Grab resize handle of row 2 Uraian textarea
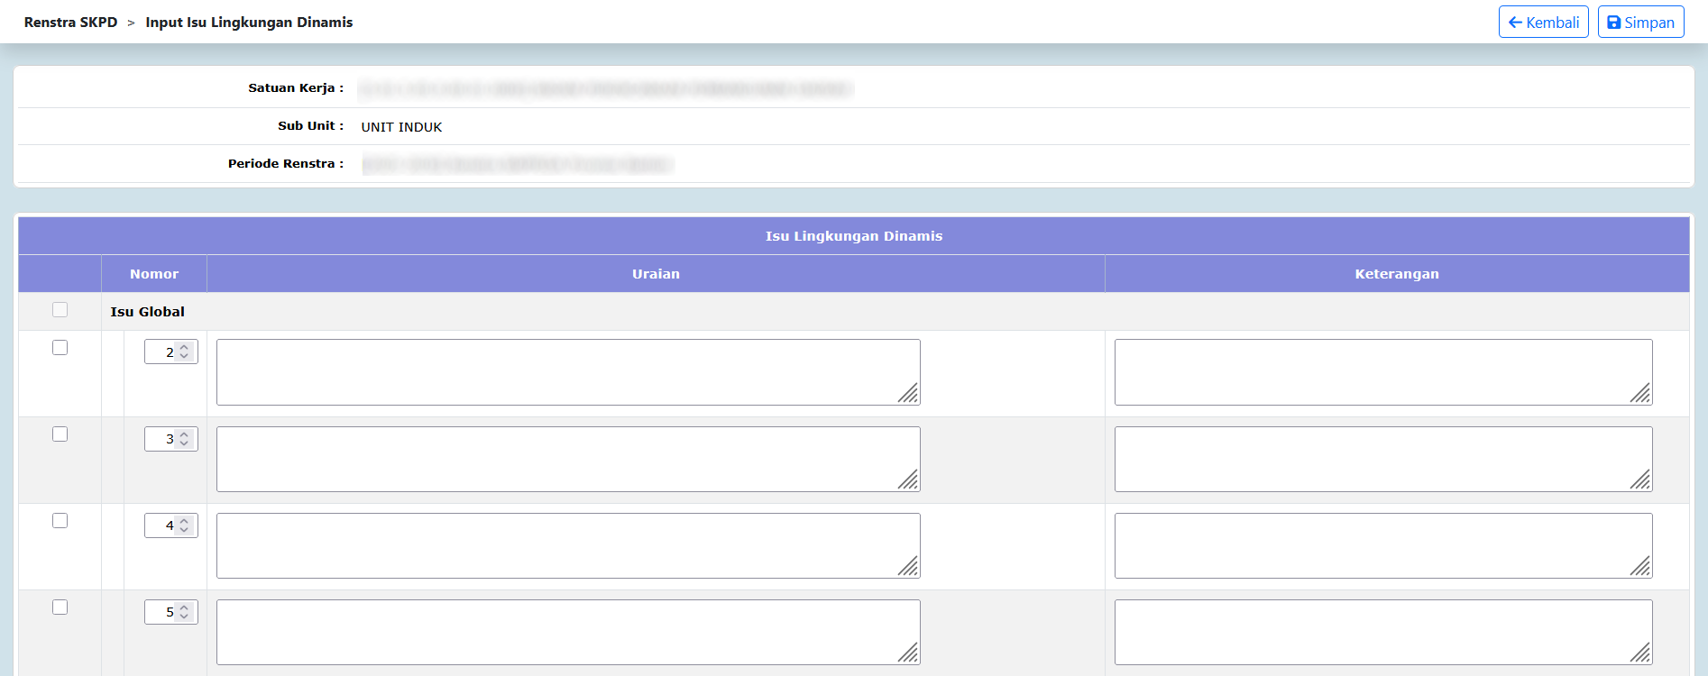Viewport: 1708px width, 676px height. (909, 394)
